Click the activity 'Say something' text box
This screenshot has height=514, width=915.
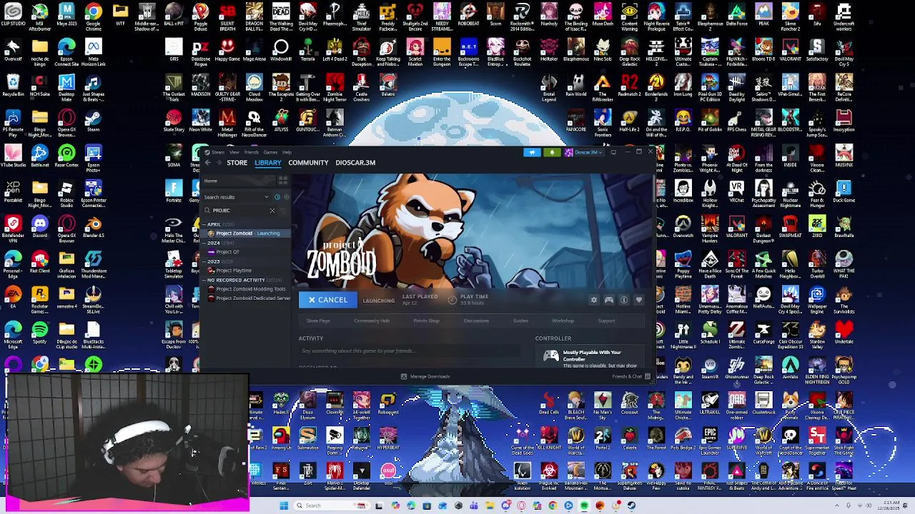(x=411, y=351)
